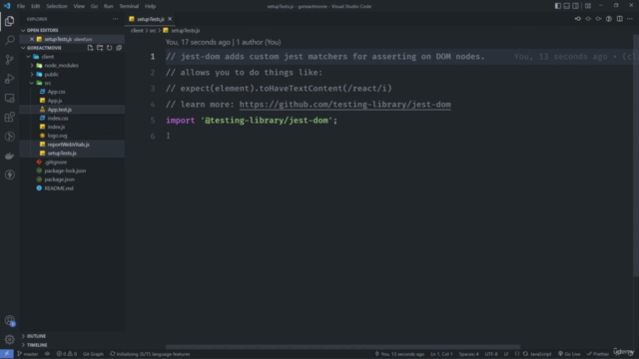This screenshot has height=359, width=639.
Task: Open .gitignore in Explorer
Action: (56, 162)
